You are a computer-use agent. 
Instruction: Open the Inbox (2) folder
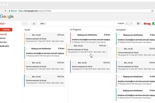[3, 34]
